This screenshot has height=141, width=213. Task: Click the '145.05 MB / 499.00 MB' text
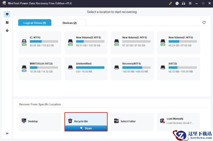pyautogui.click(x=135, y=71)
